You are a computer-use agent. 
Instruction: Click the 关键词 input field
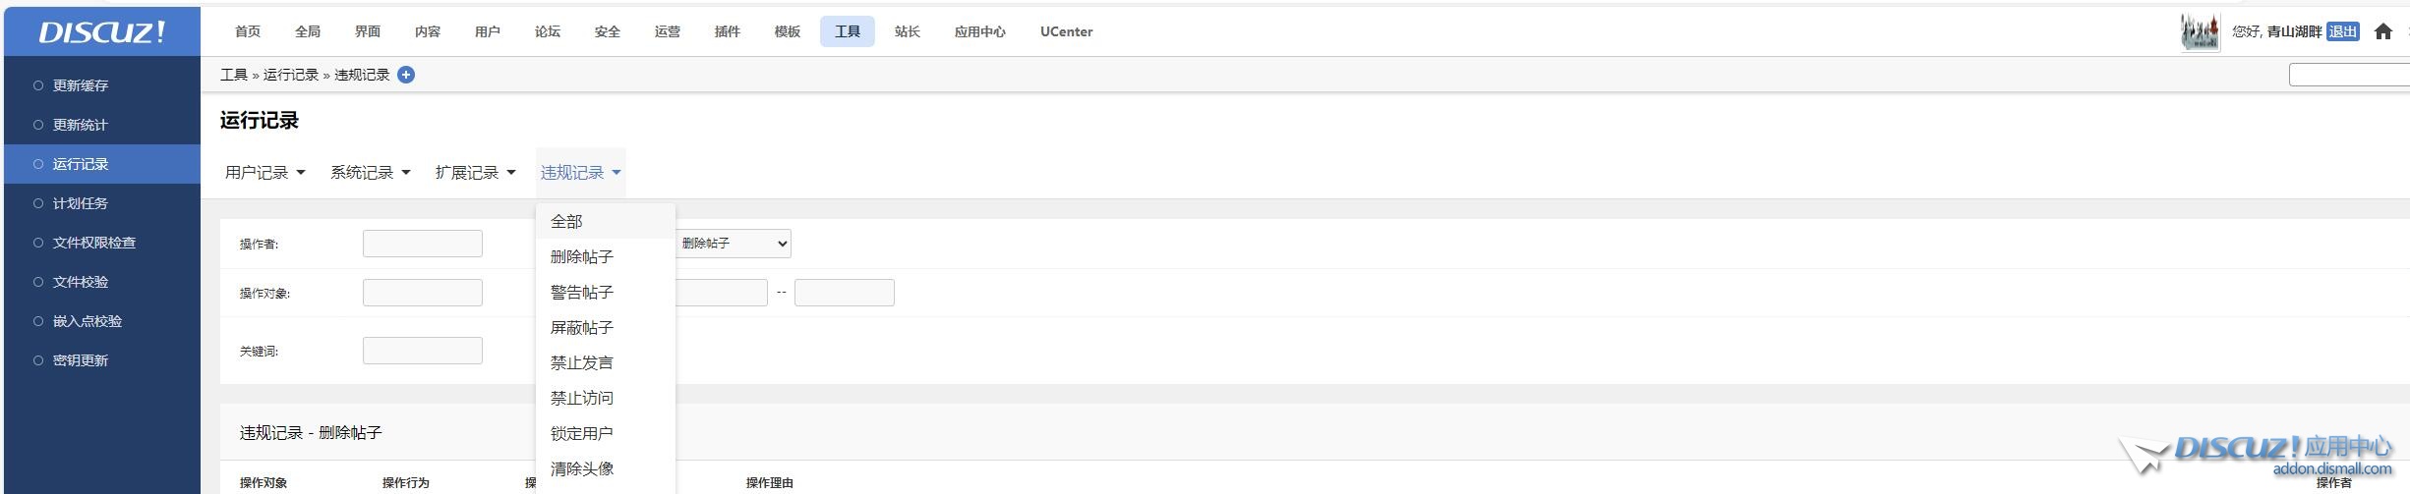point(423,351)
